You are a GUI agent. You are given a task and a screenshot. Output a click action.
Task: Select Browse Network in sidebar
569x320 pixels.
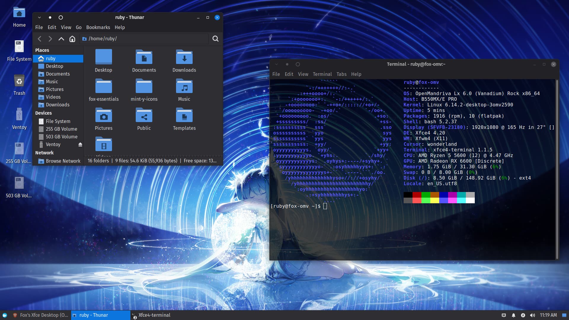coord(63,161)
